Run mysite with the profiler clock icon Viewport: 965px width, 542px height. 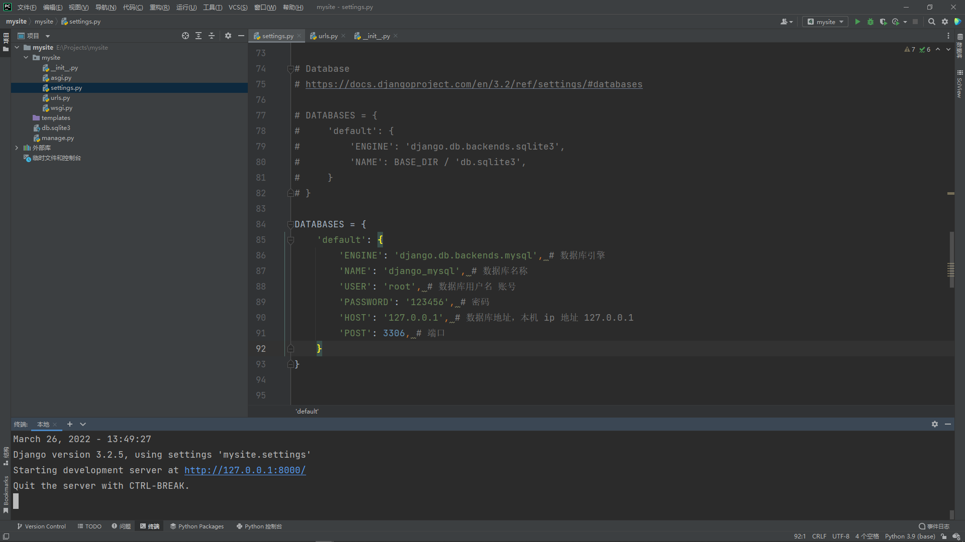coord(895,22)
